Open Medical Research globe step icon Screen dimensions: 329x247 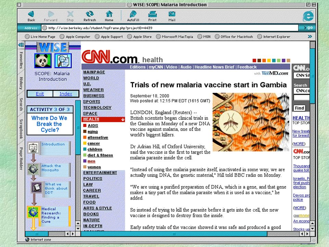coord(33,212)
